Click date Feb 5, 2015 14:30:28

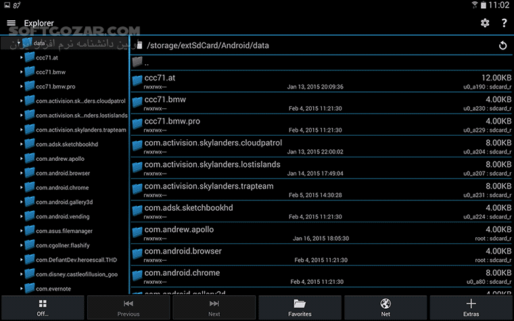pyautogui.click(x=315, y=195)
